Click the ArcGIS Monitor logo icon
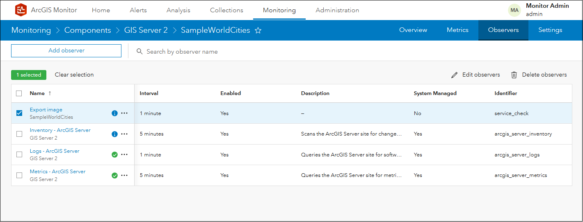 pos(21,10)
